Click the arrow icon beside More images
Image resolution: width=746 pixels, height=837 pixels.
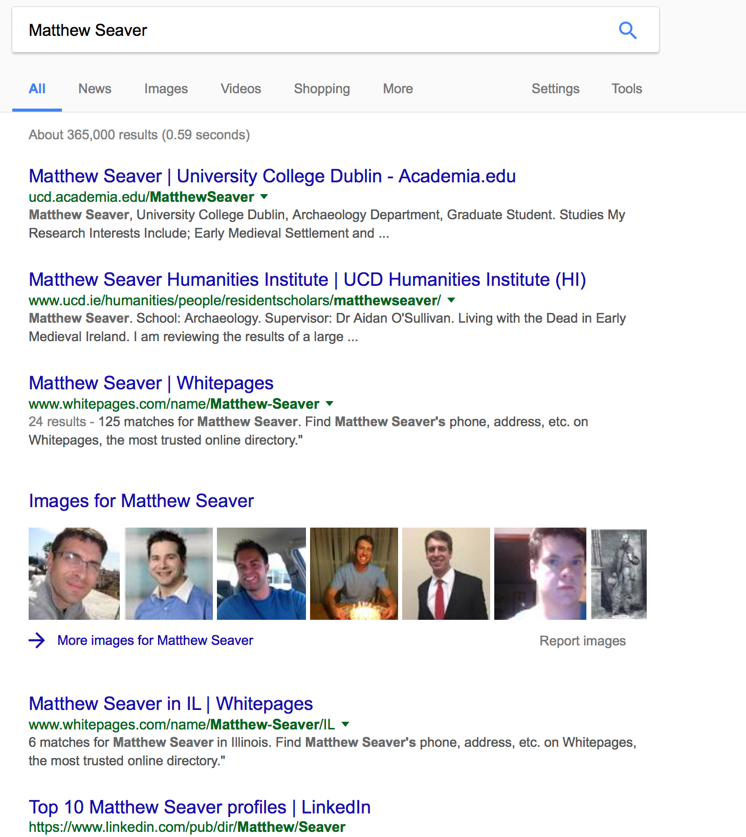tap(37, 640)
